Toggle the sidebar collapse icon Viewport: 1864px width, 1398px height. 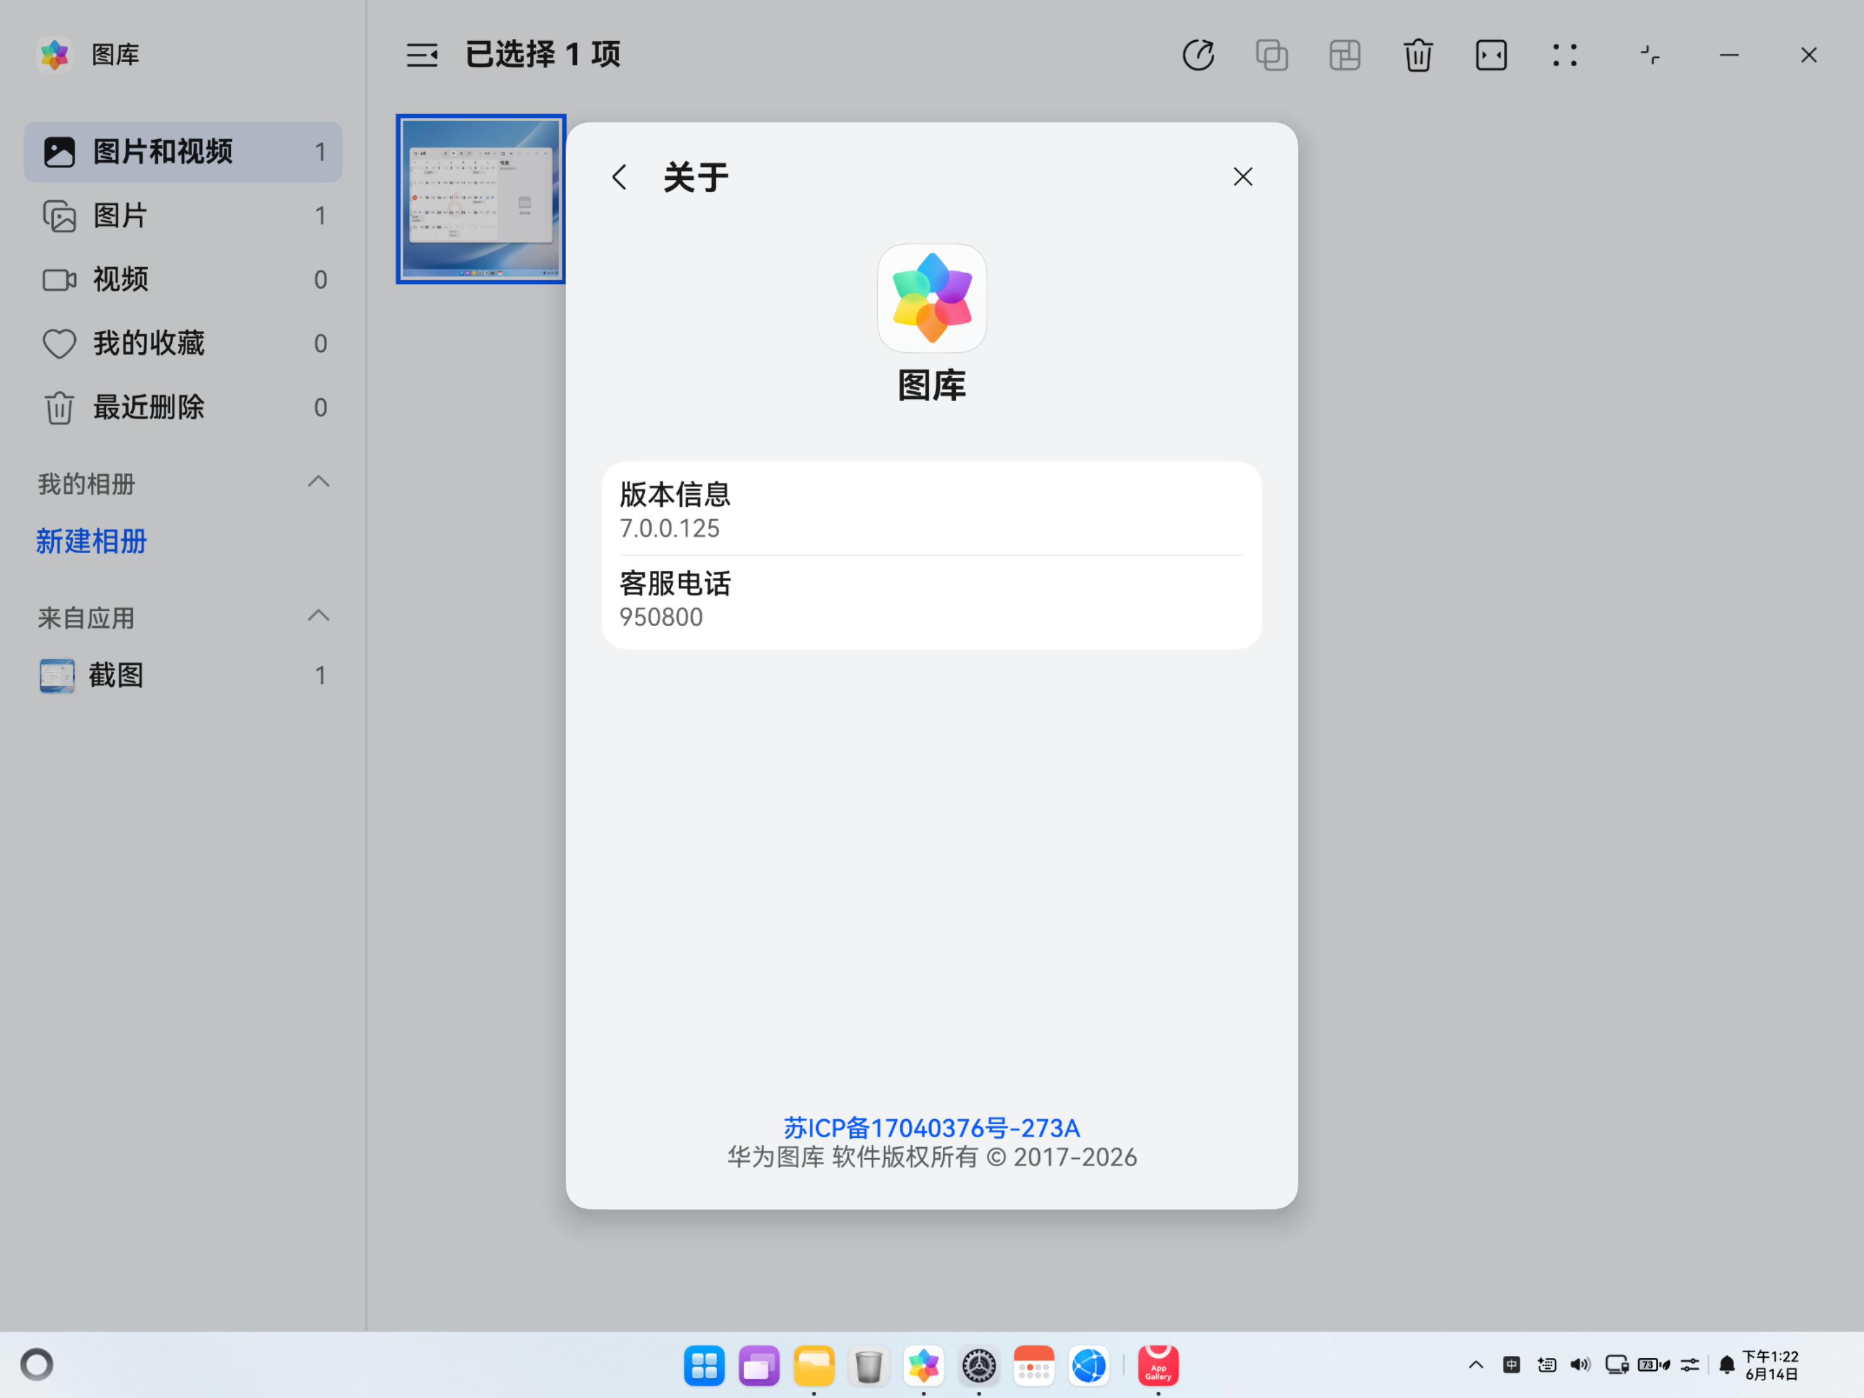click(x=422, y=55)
